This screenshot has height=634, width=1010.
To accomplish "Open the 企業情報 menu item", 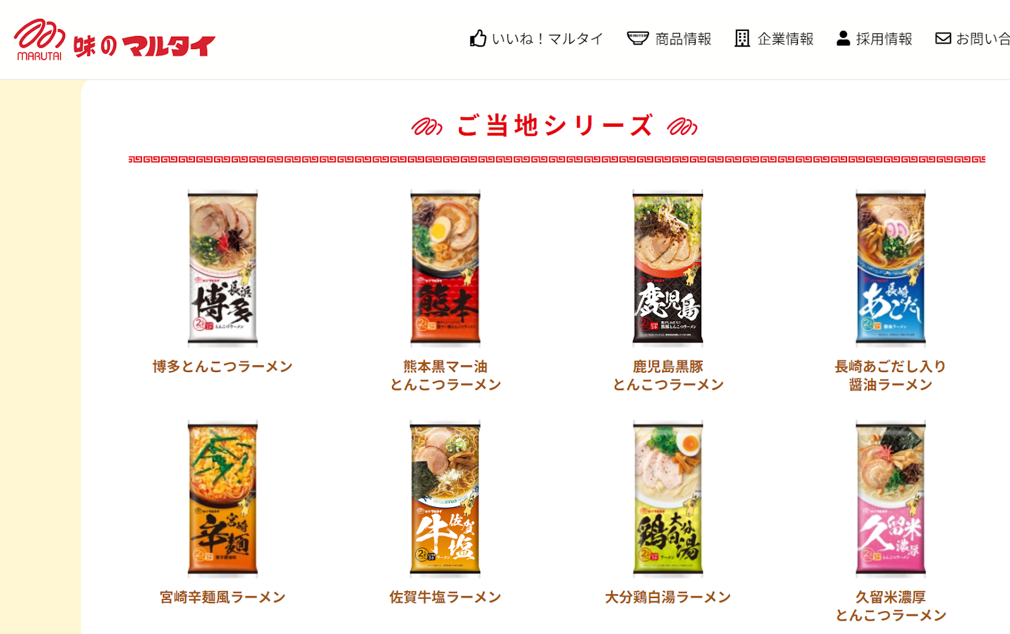I will [x=785, y=39].
